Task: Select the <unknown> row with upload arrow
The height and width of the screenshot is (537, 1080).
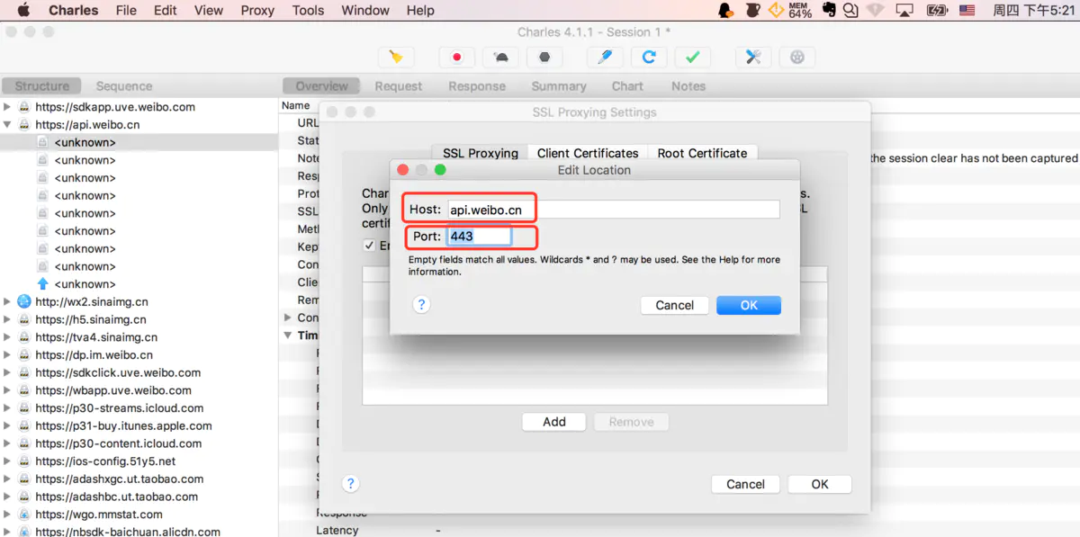Action: (x=139, y=284)
